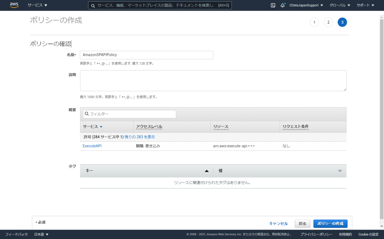Go to step 1 circle indicator
Viewport: 384px width, 239px height.
[x=314, y=22]
